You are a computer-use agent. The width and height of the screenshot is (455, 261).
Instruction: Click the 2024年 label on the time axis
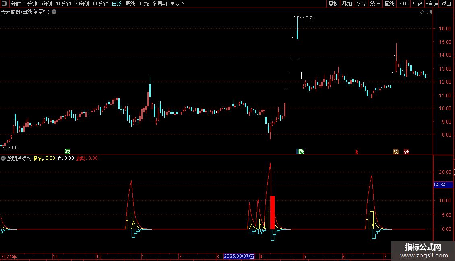point(9,256)
